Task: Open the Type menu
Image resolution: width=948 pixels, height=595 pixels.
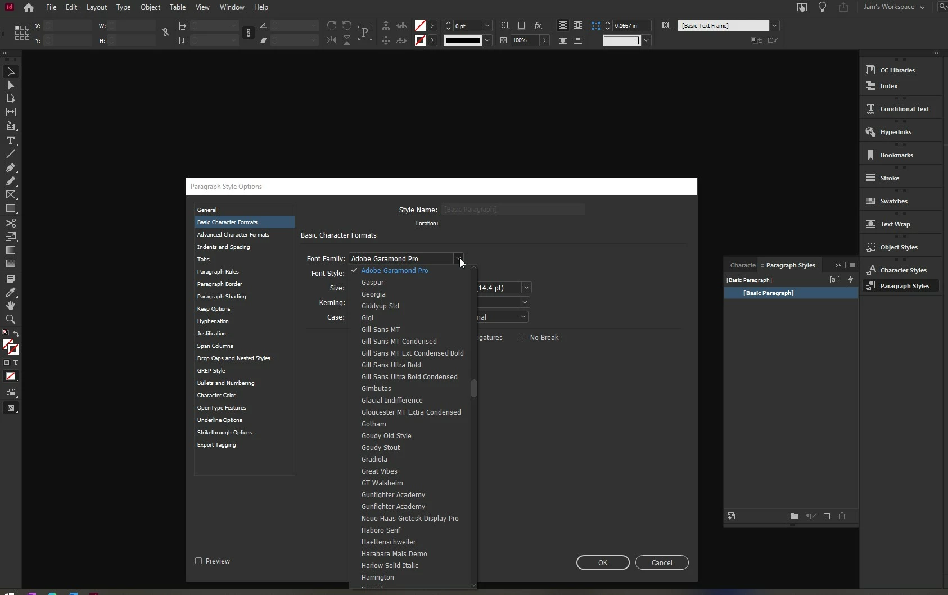Action: pos(123,7)
